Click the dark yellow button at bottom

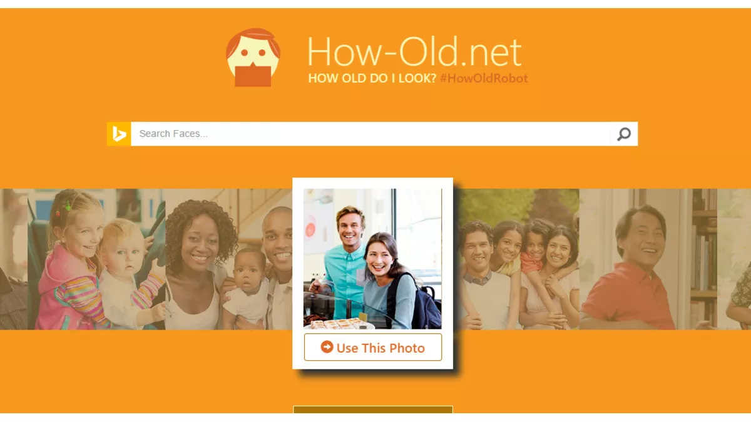pyautogui.click(x=373, y=409)
